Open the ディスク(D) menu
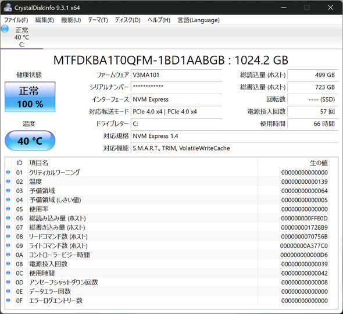The image size is (343, 314). click(x=127, y=20)
